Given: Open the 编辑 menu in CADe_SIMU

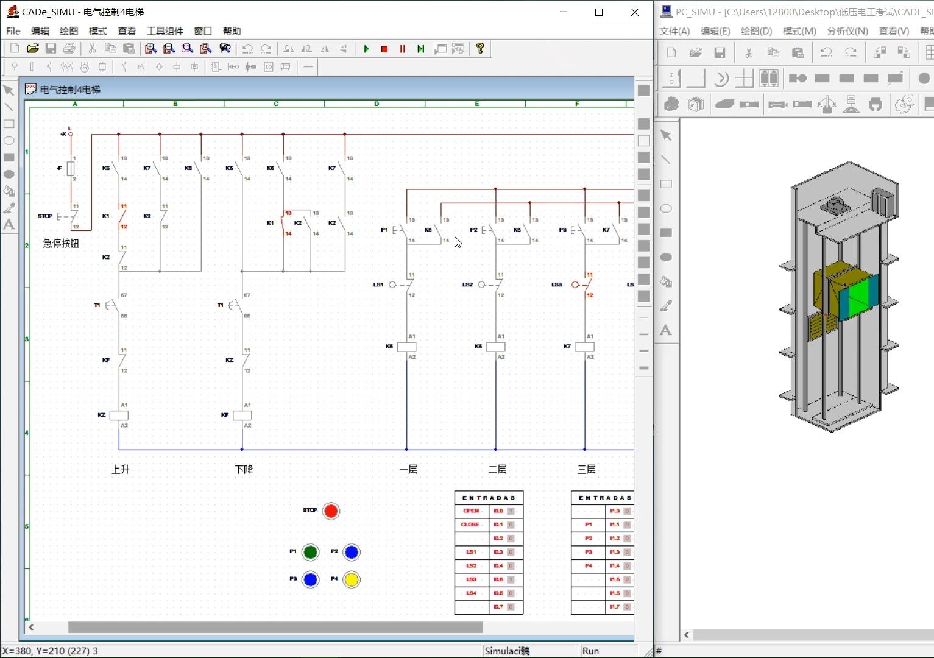Looking at the screenshot, I should (x=40, y=31).
